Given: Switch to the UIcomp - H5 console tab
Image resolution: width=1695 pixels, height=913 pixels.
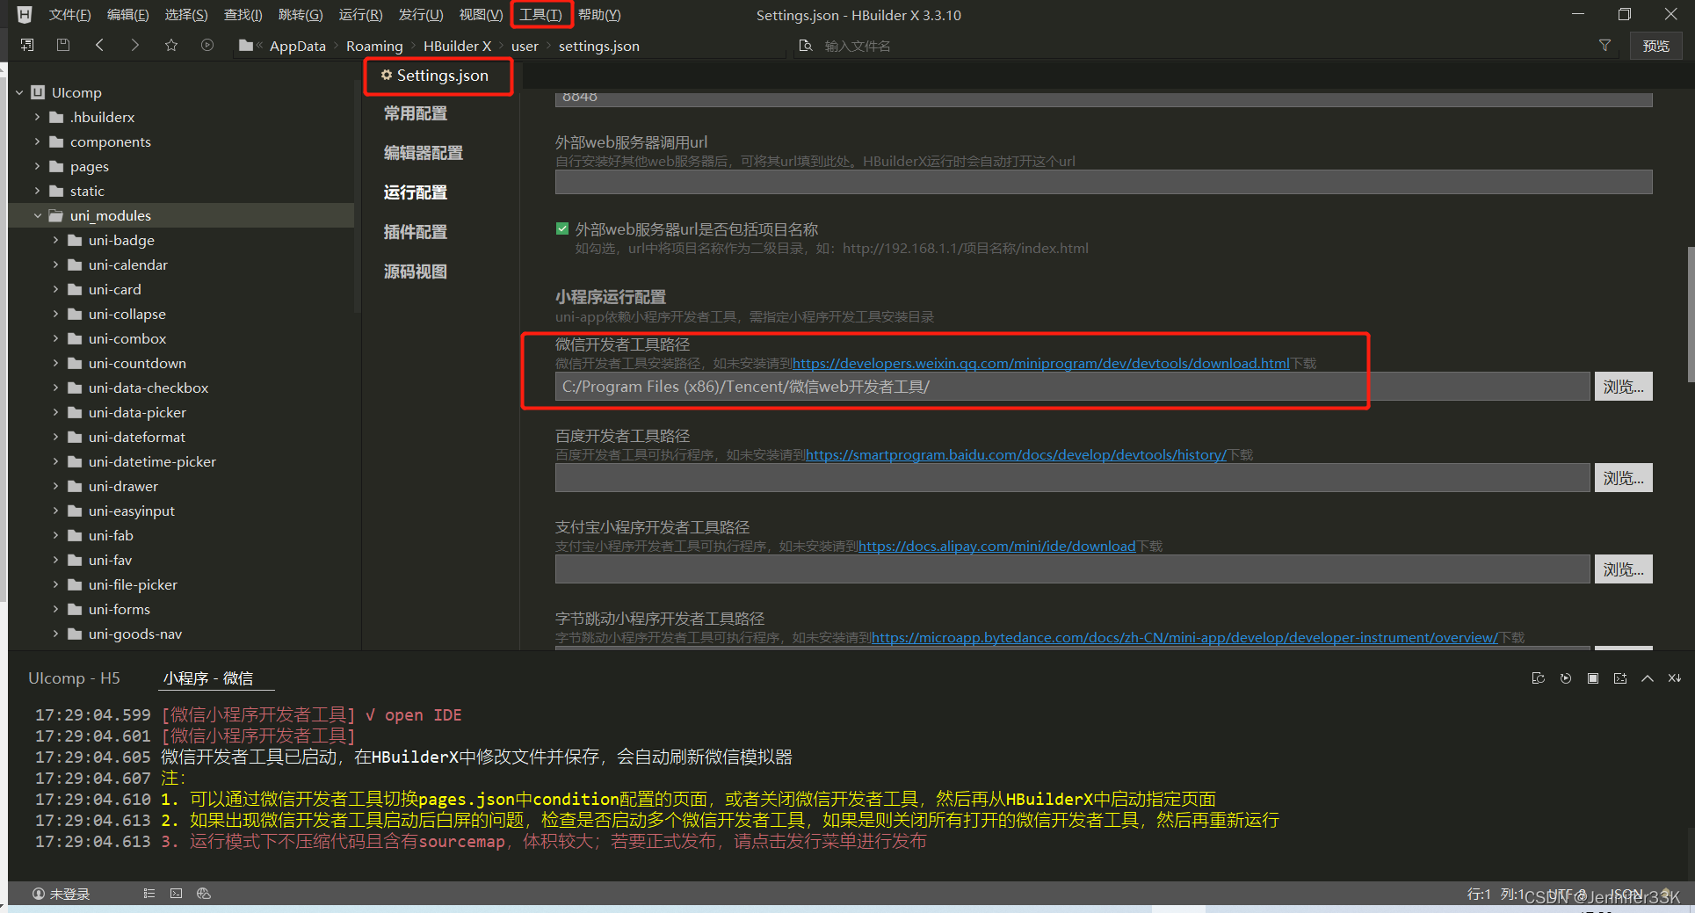Looking at the screenshot, I should click(74, 678).
